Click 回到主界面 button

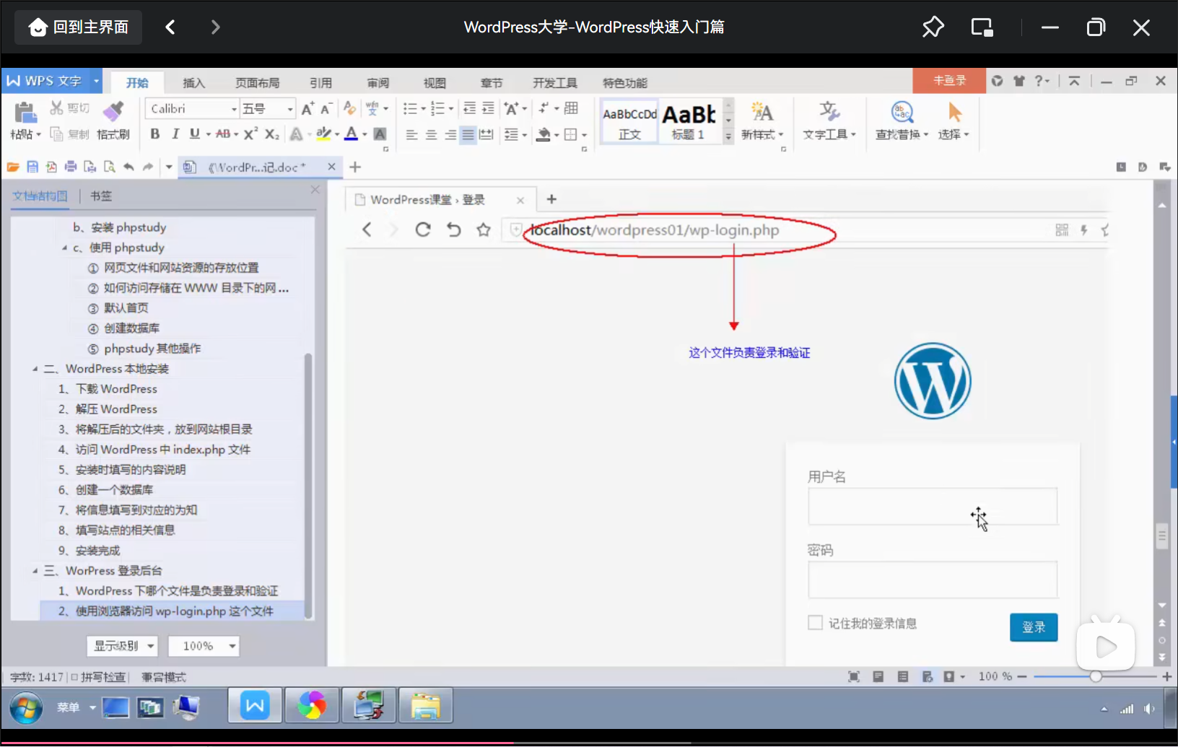click(x=79, y=27)
